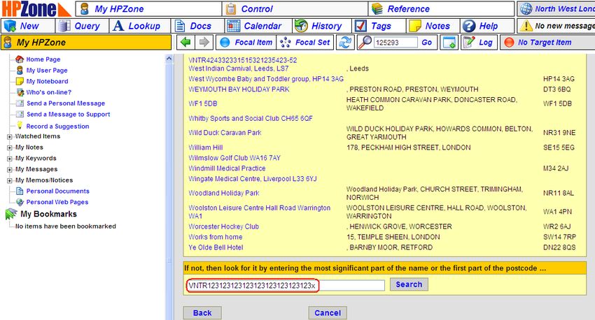Open Who's on-line?

[x=48, y=92]
